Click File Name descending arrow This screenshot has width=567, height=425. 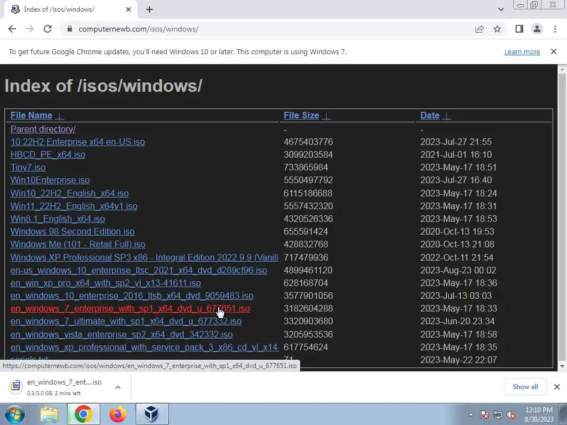click(60, 116)
